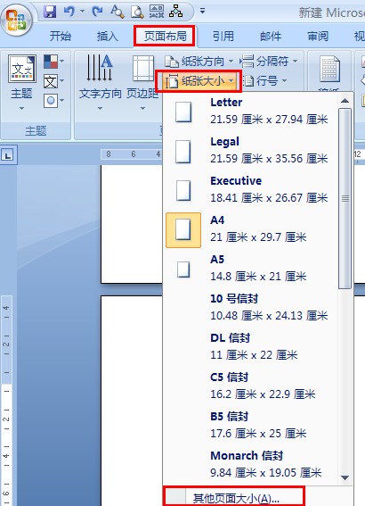Open the 引用 tab
This screenshot has height=506, width=365.
(x=223, y=36)
